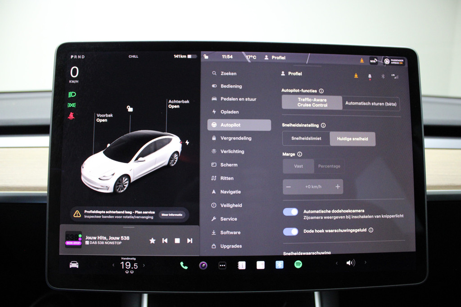Turn off Automatische dodehoekcamera switch
Screen dimensions: 461x307
[290, 212]
